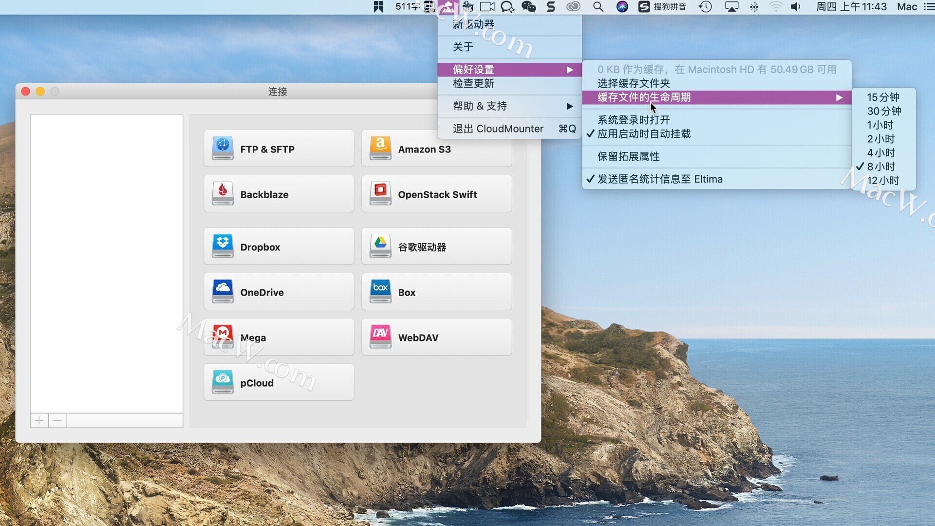Expand the 偏好设置 submenu

pos(509,70)
